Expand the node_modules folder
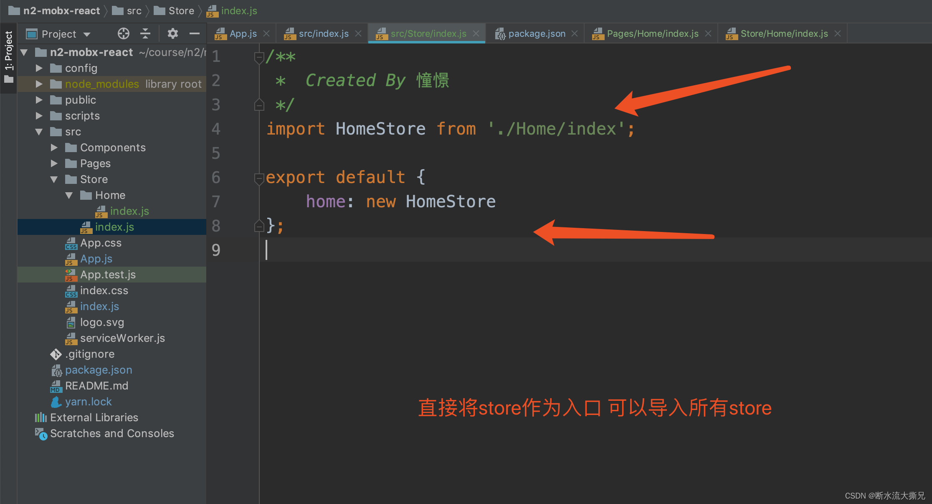The height and width of the screenshot is (504, 932). pyautogui.click(x=39, y=84)
